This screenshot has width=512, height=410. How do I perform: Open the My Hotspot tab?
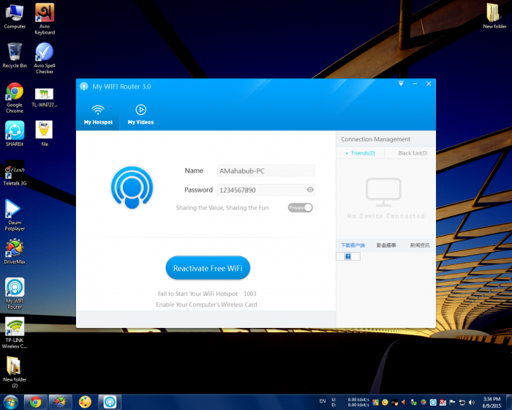98,114
